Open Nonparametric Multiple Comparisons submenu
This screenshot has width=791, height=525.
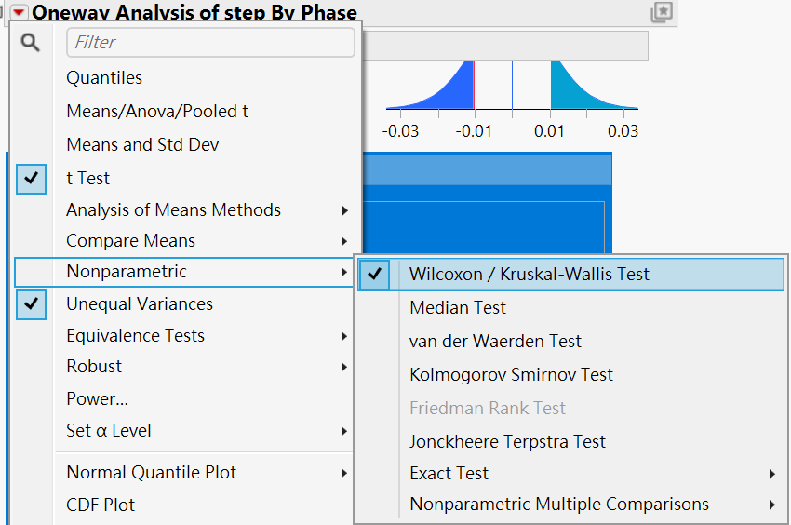[558, 505]
